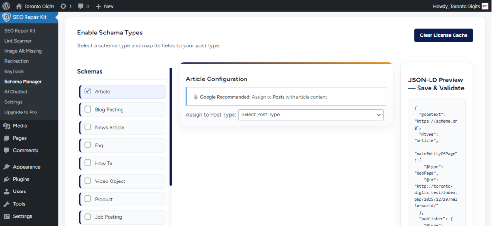
Task: Tick the Video Object schema checkbox
Action: [87, 181]
